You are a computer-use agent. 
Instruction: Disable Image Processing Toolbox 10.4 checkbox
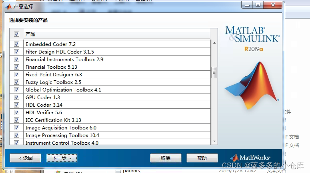[16, 135]
